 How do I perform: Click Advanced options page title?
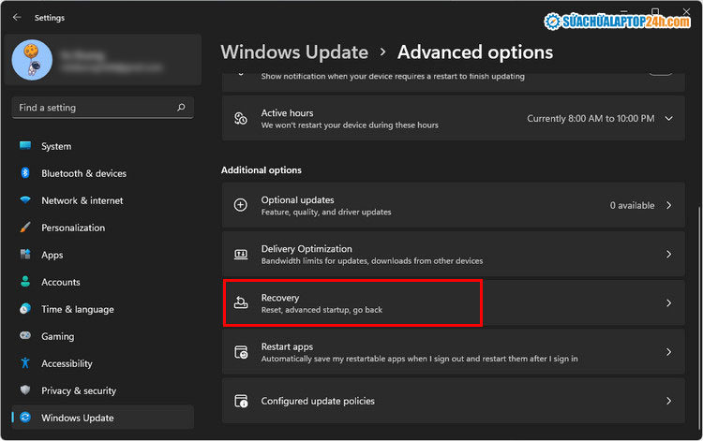coord(475,51)
